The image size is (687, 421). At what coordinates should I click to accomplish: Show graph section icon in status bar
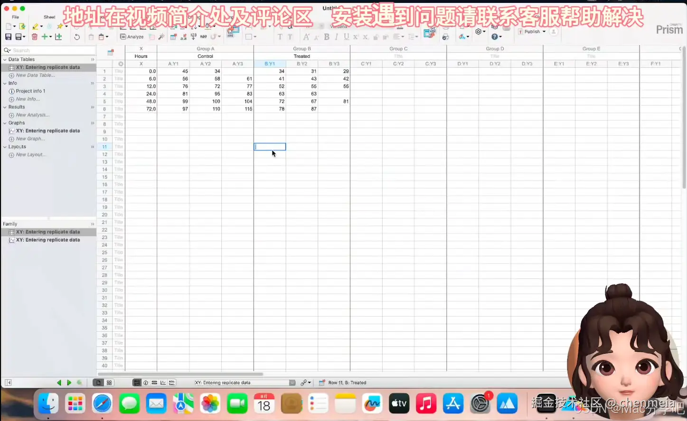pos(163,383)
